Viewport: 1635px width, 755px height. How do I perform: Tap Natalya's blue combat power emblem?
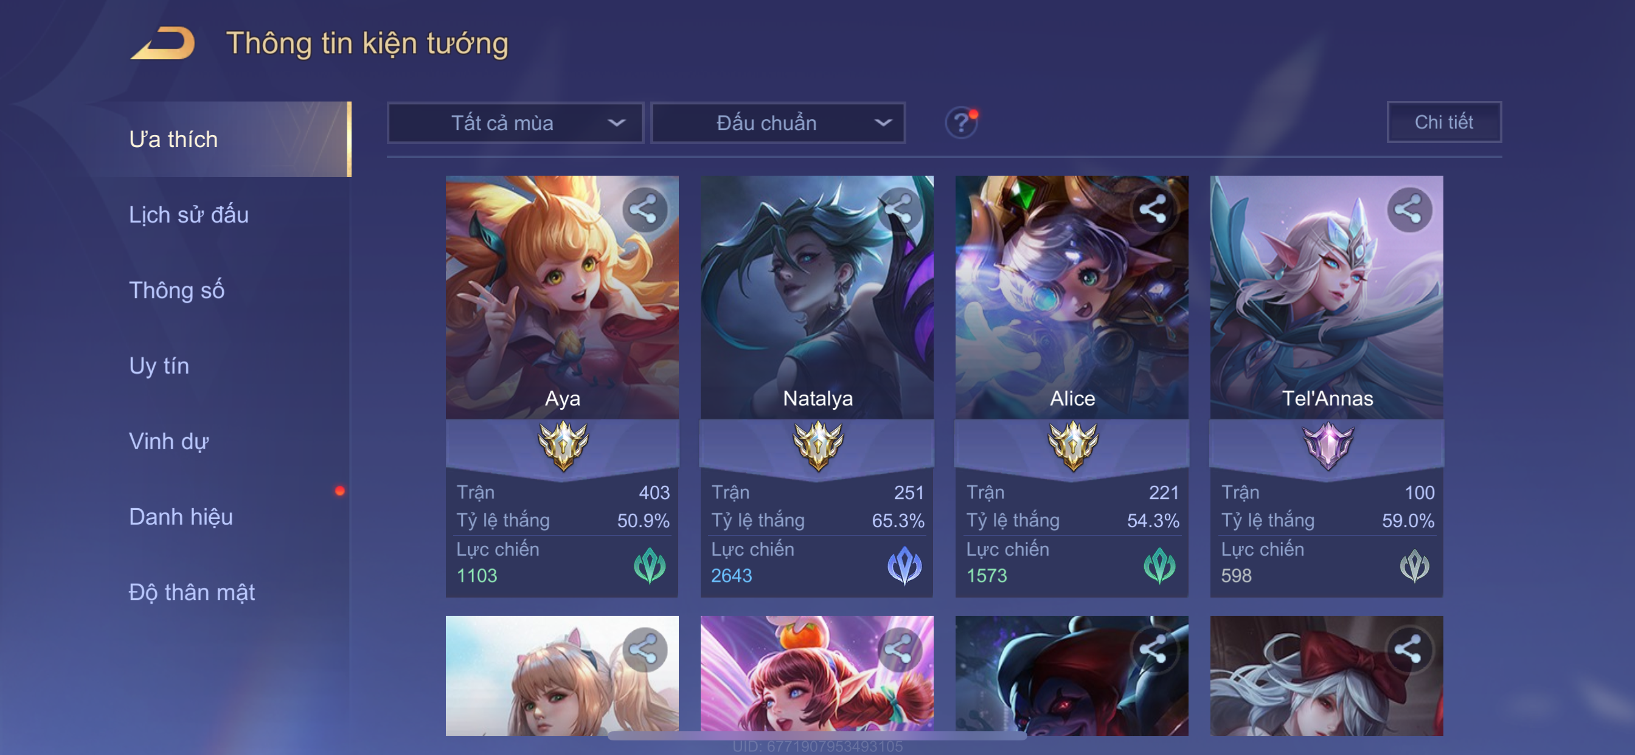click(904, 565)
